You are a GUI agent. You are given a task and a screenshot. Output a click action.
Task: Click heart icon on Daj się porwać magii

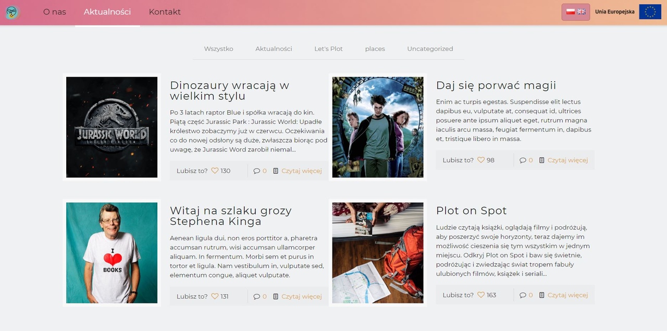481,160
